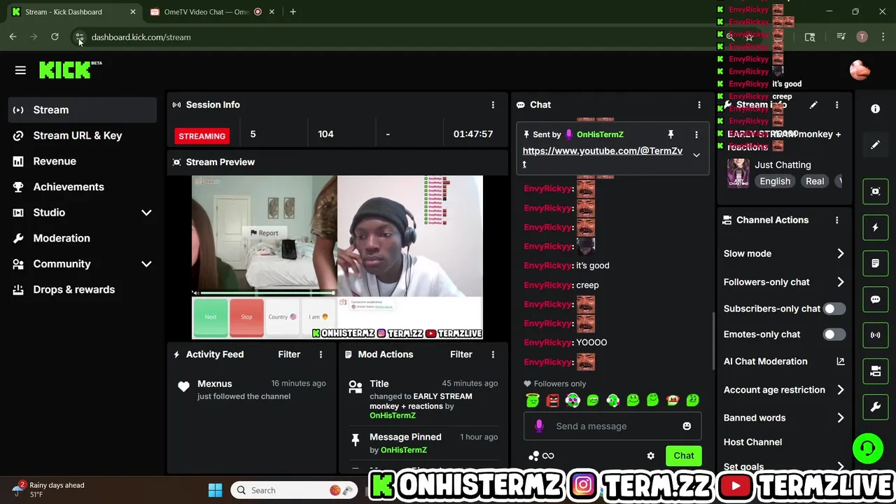
Task: Toggle Emotes-only chat switch
Action: (x=834, y=335)
